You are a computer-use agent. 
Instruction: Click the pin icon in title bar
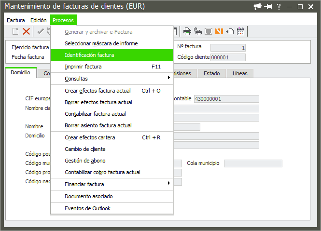tap(268, 7)
